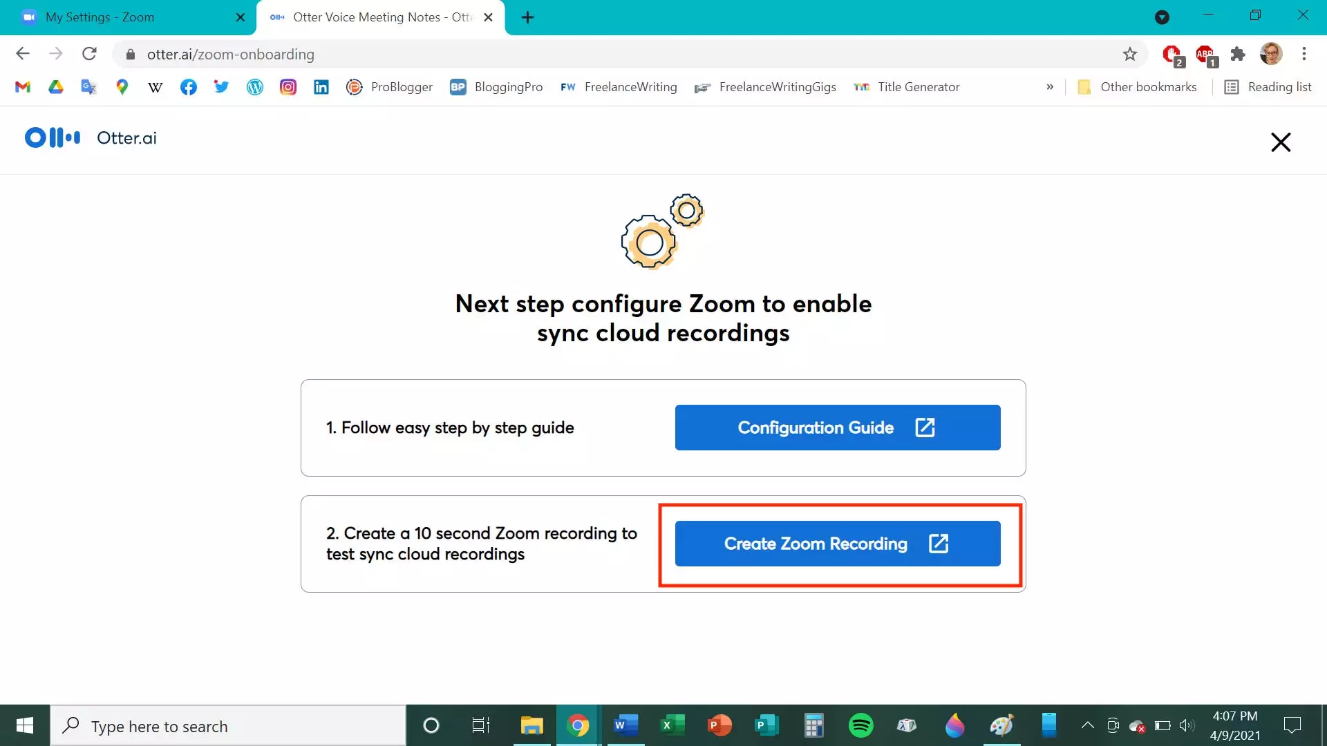
Task: Click the Create Zoom Recording button
Action: pos(838,544)
